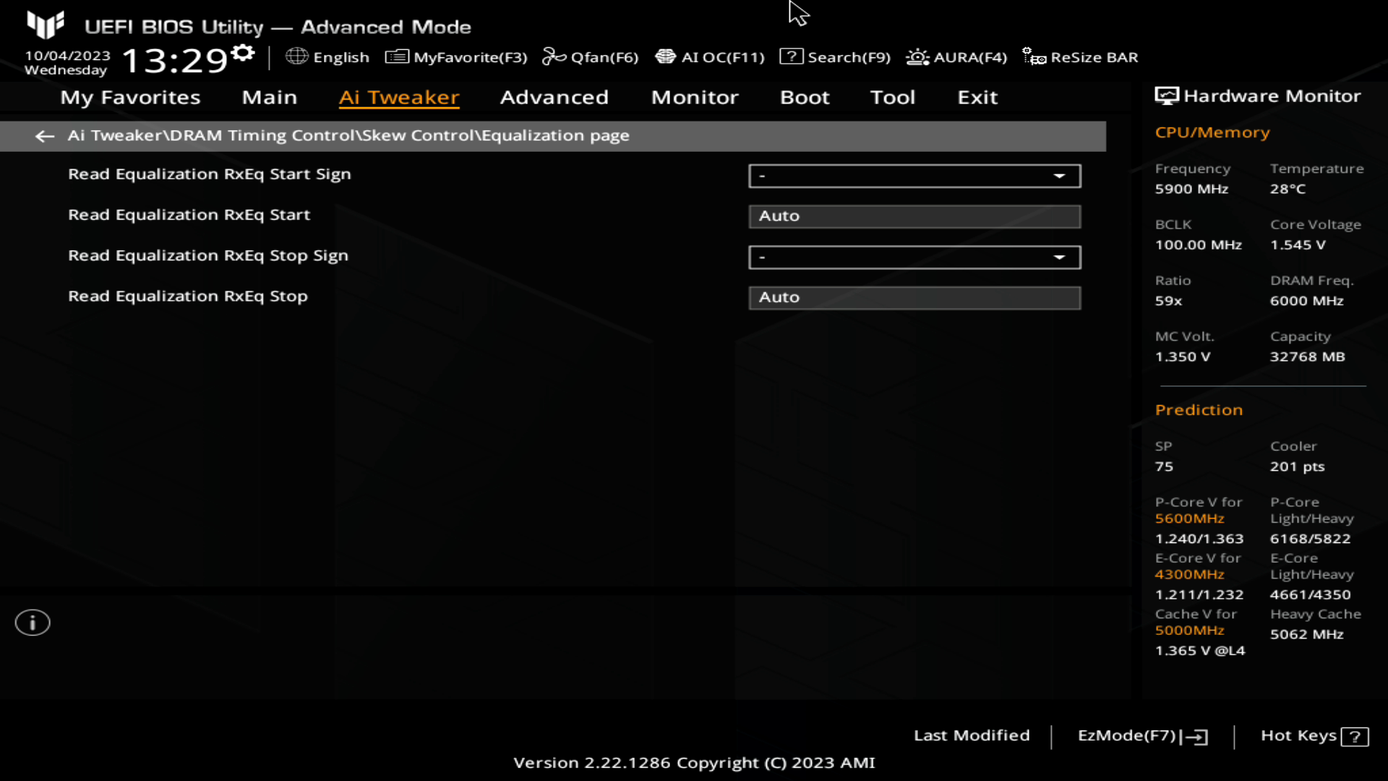Screen dimensions: 1388x781
Task: Click the SP 75 value
Action: click(x=1164, y=466)
